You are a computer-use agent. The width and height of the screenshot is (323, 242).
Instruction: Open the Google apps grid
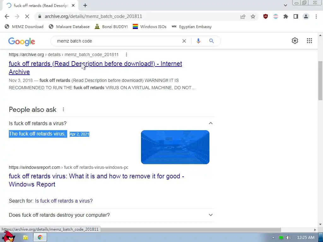click(309, 41)
